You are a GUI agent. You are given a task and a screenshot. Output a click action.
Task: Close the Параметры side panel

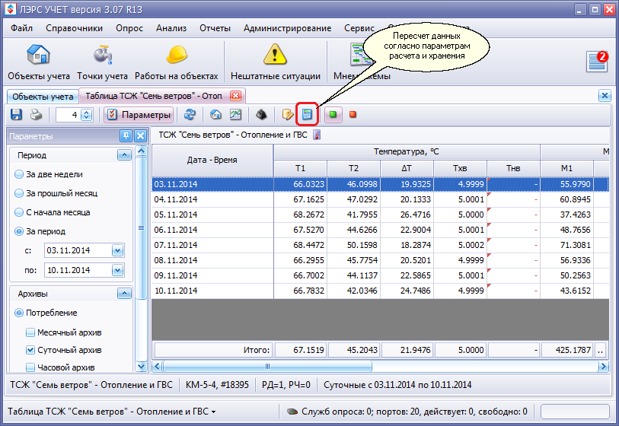[x=141, y=136]
